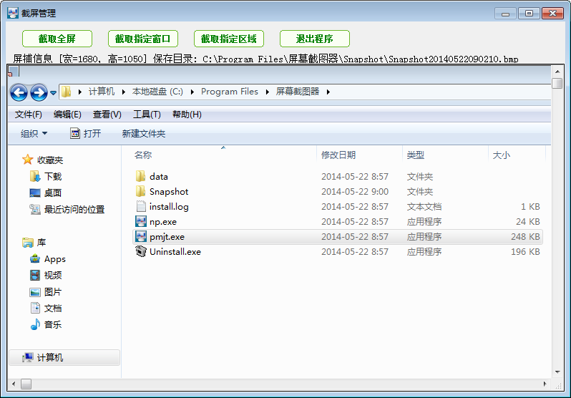Click 计算机 in the address breadcrumb

pyautogui.click(x=101, y=92)
